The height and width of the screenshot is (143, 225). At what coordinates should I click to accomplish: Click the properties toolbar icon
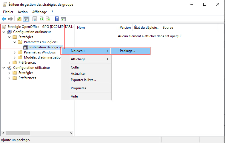(35, 19)
